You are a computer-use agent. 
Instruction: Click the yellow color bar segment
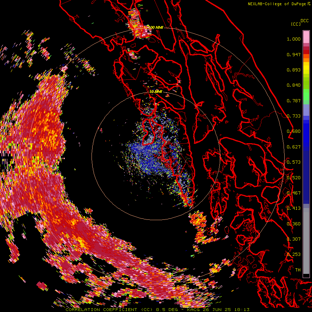[306, 68]
